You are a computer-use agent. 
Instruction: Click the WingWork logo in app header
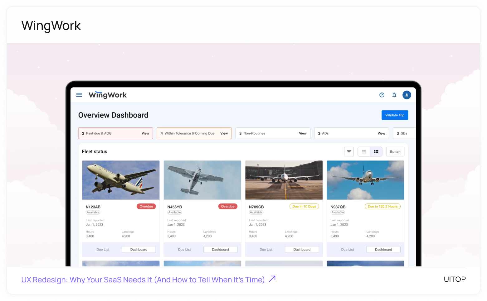pyautogui.click(x=108, y=95)
